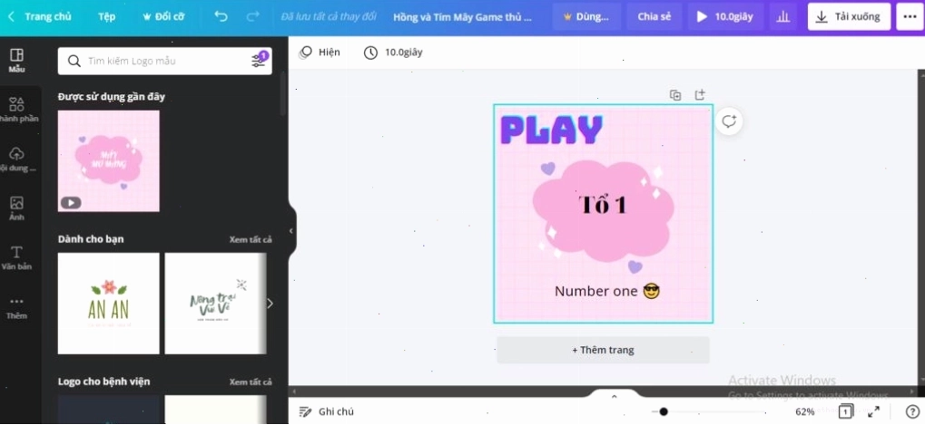Open the 62% zoom level menu

click(804, 411)
